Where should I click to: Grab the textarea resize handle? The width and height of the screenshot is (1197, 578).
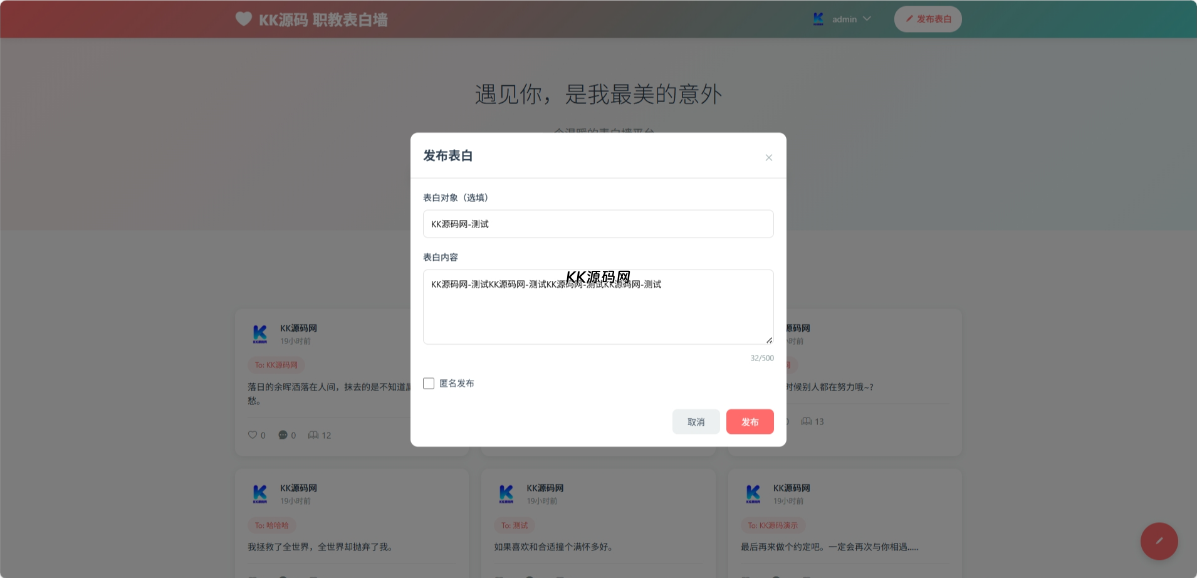click(x=769, y=340)
